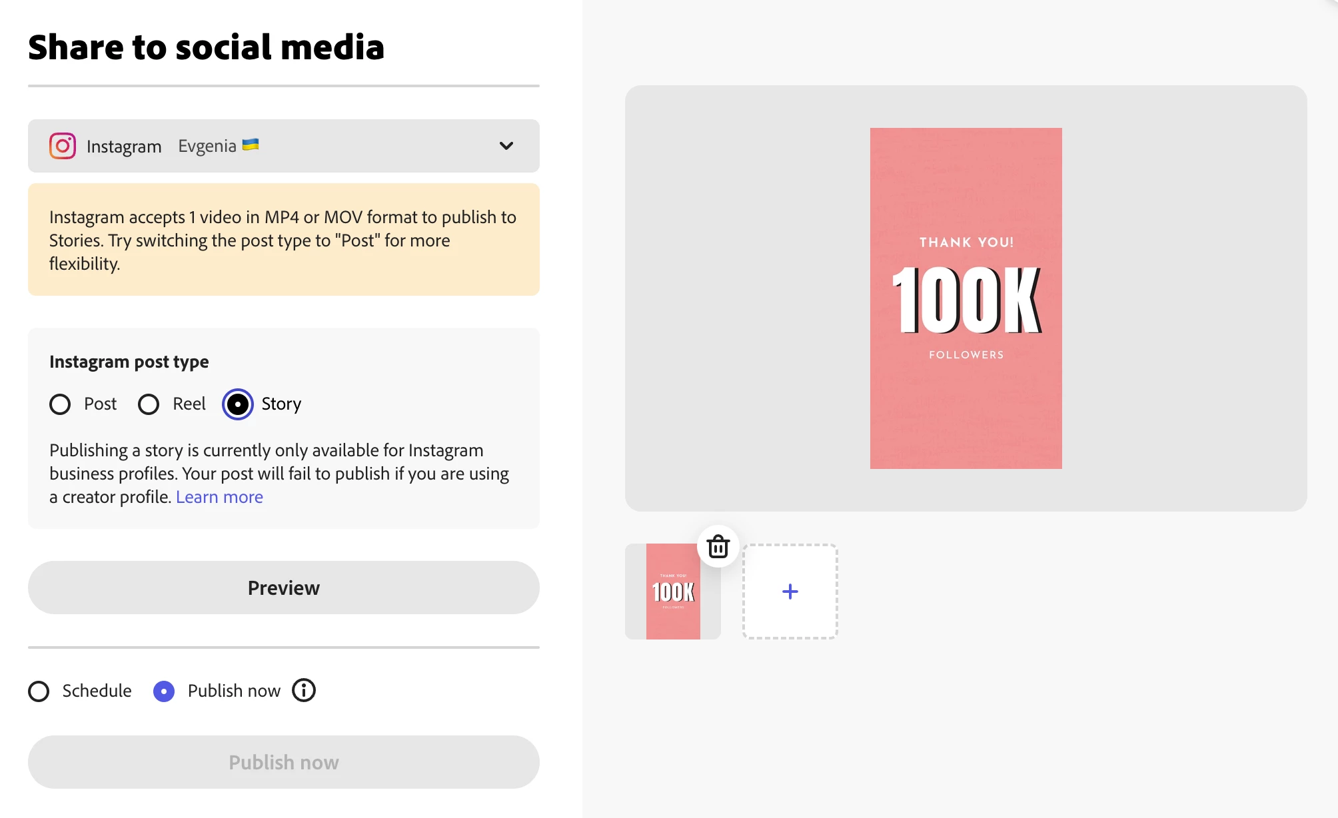1338x818 pixels.
Task: Click the Ukraine flag next to Evgenia
Action: [x=251, y=145]
